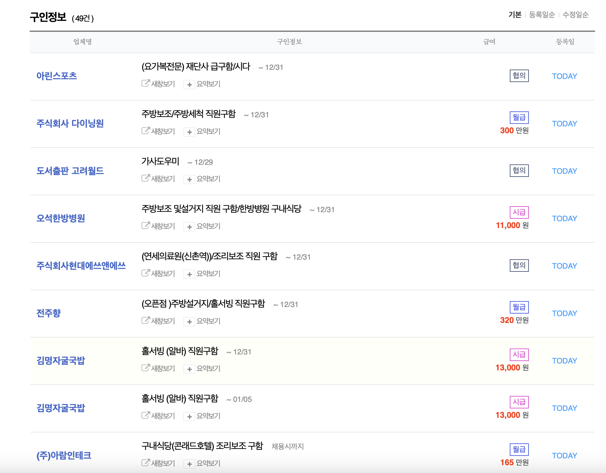The height and width of the screenshot is (473, 606).
Task: Click the 시급 badge in 오석한방병원 row
Action: tap(519, 212)
